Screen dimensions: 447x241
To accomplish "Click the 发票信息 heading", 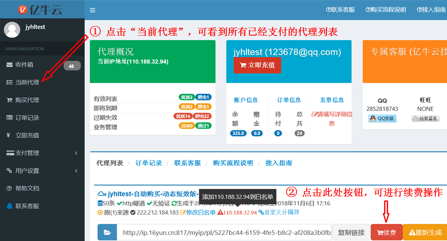I will (x=332, y=100).
